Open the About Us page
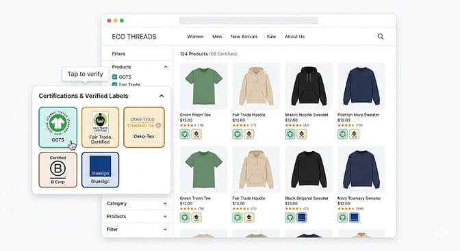 tap(294, 37)
